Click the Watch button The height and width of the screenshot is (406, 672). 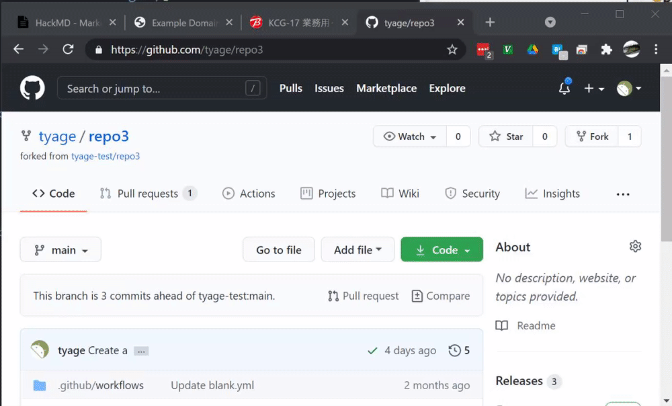pos(410,136)
